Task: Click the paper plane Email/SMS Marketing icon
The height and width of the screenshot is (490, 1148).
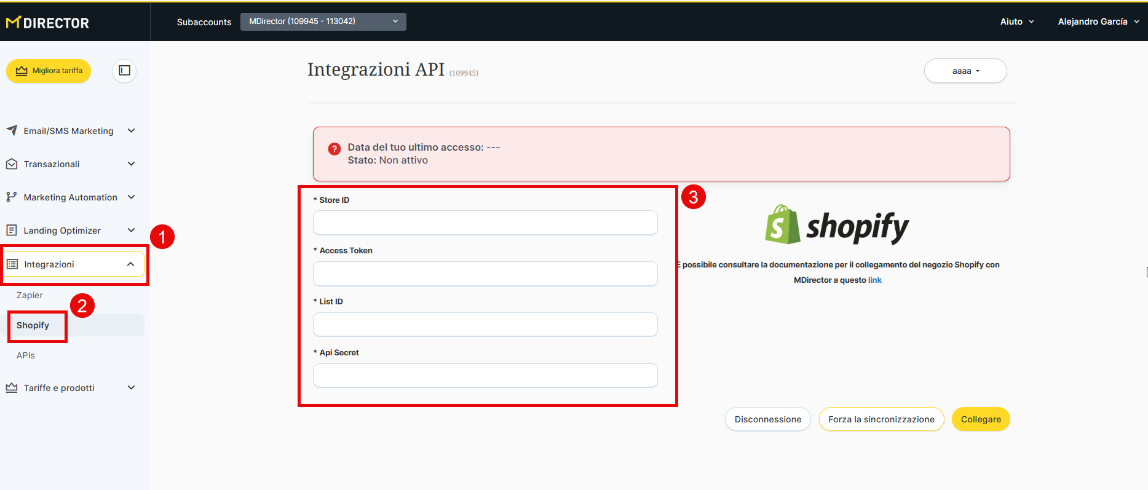Action: (12, 130)
